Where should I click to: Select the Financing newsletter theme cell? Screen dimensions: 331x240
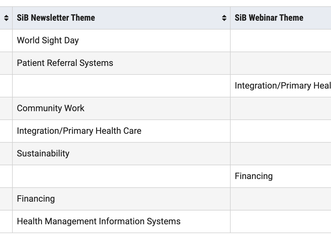121,199
